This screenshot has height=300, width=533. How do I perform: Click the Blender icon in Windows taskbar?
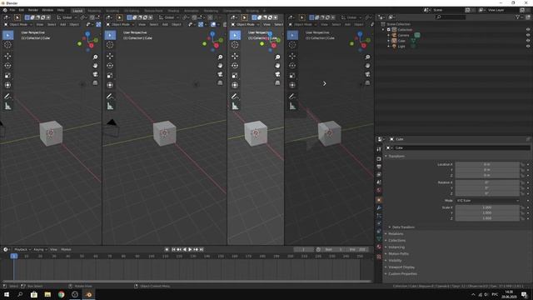88,294
